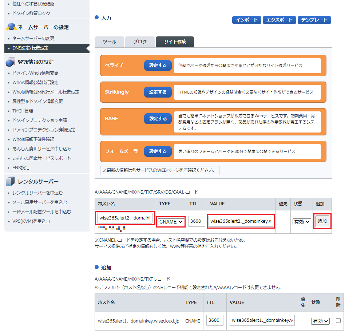The image size is (349, 336).
Task: Click the TTL field in input row
Action: pyautogui.click(x=197, y=221)
